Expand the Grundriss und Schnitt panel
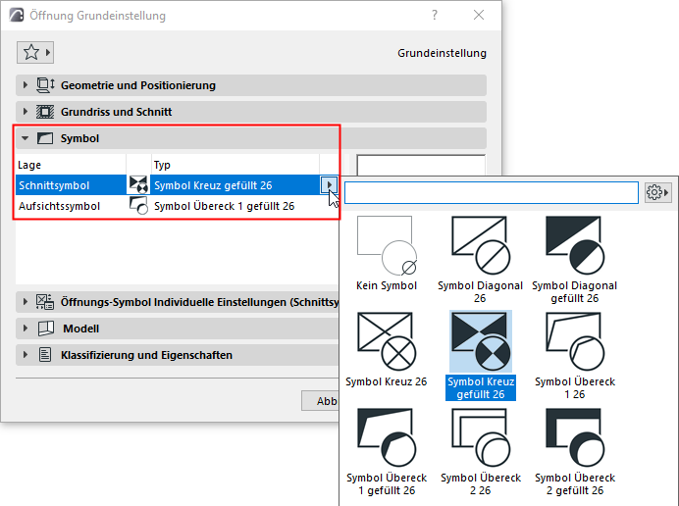Screen dimensions: 679x506 click(26, 112)
